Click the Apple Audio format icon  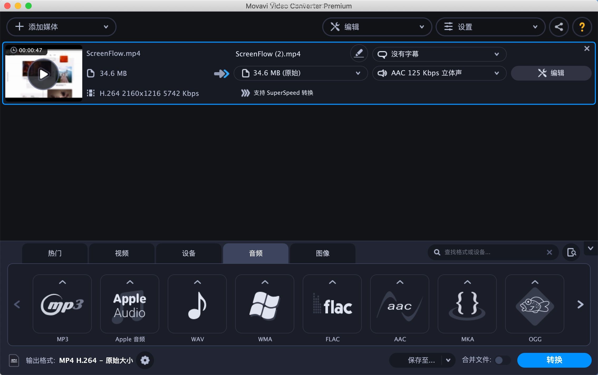tap(130, 304)
